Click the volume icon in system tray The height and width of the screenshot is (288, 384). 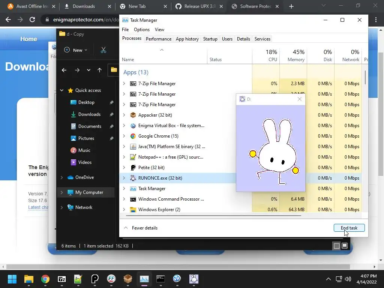348,279
